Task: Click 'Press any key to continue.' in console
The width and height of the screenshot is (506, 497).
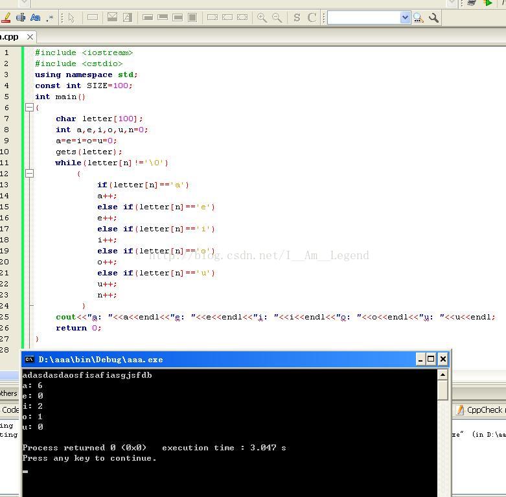Action: tap(89, 458)
